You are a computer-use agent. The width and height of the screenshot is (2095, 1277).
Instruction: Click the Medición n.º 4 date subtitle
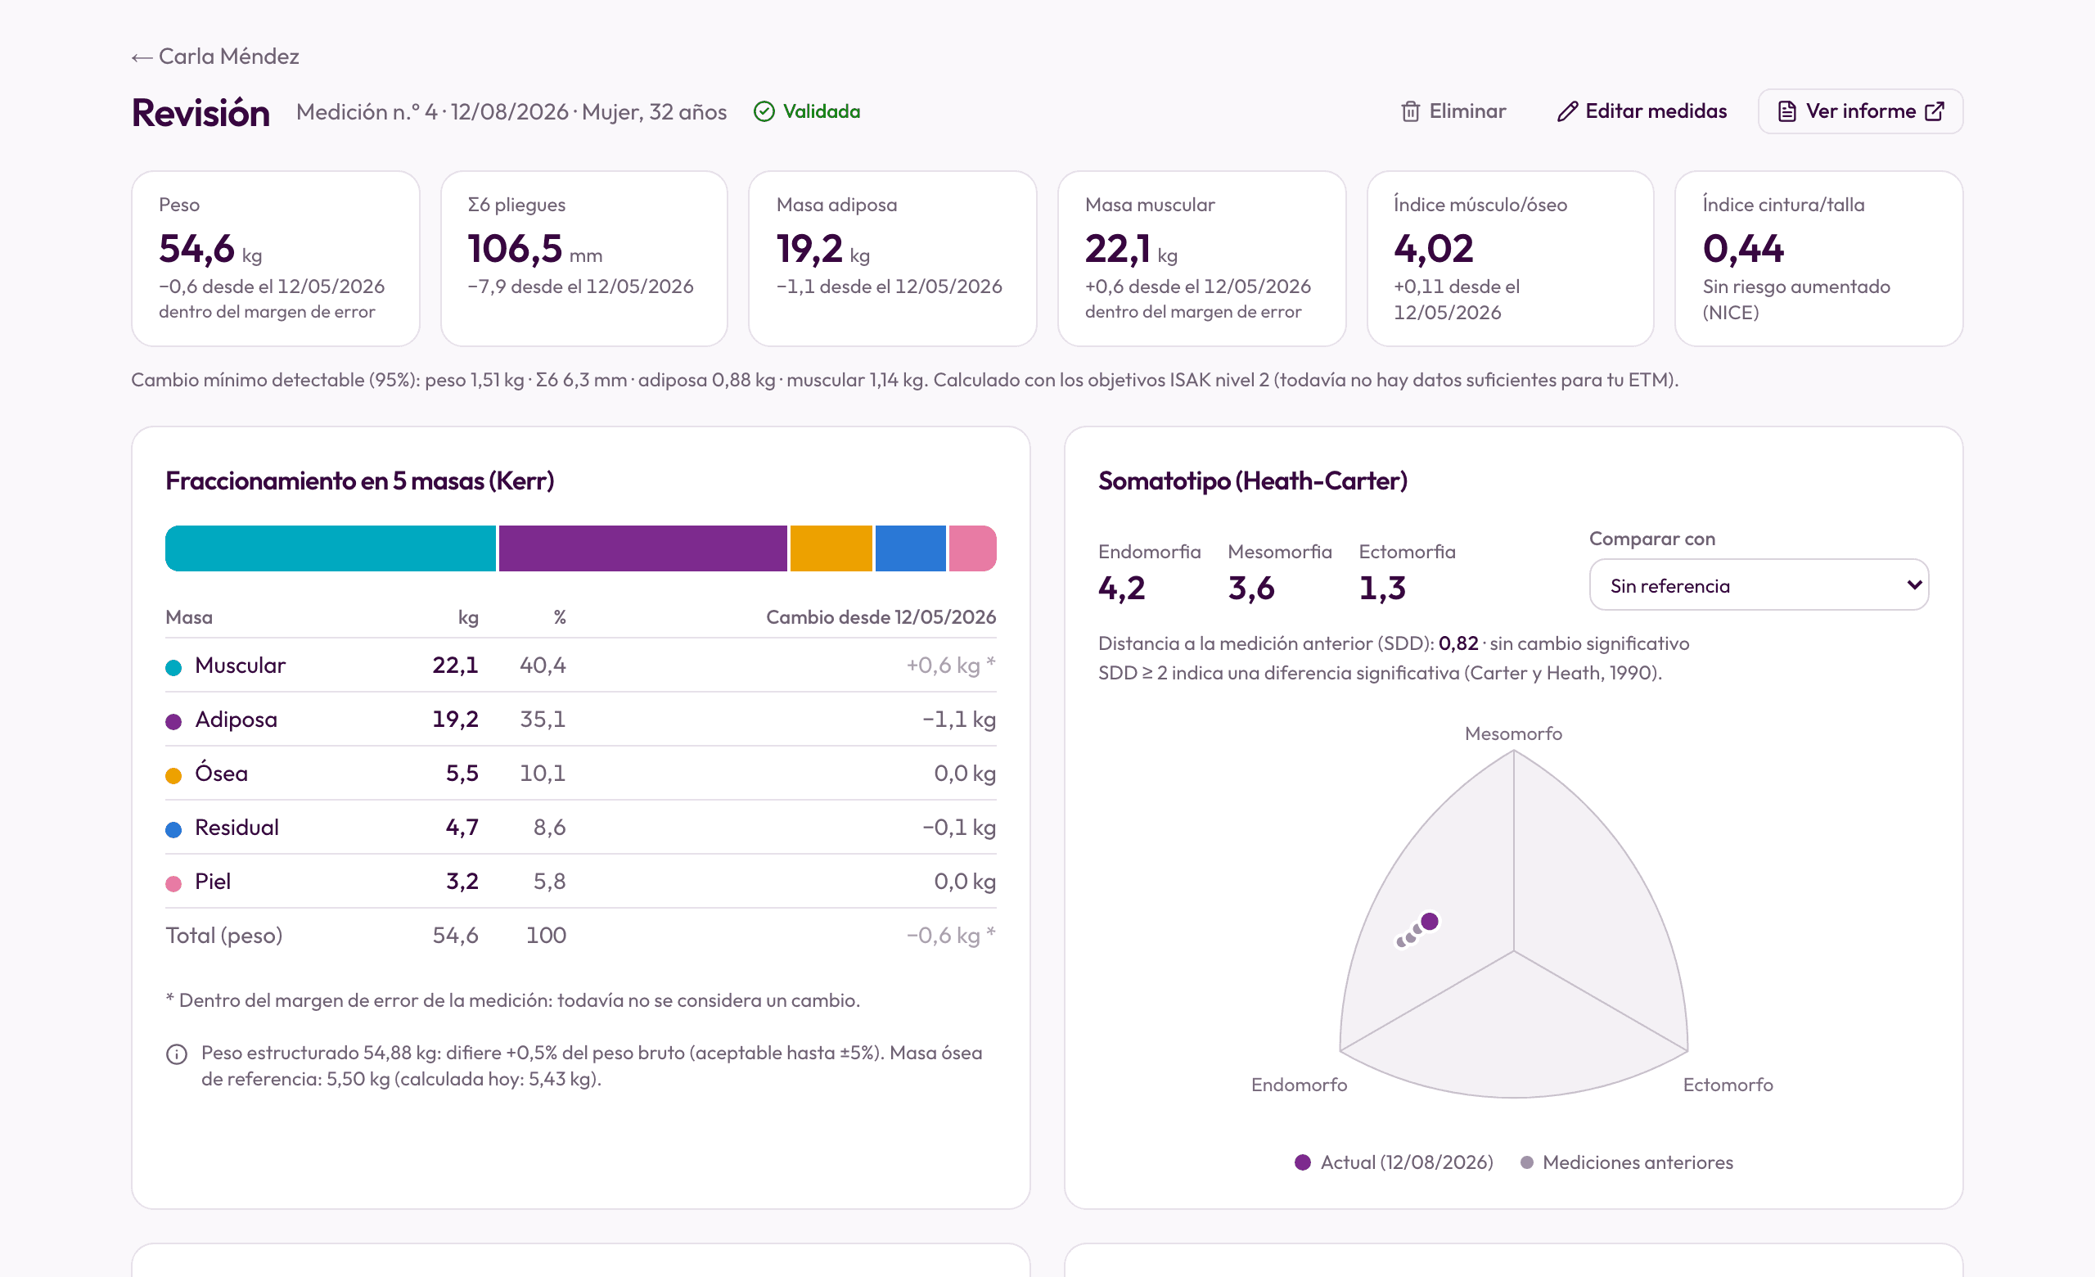(x=511, y=112)
